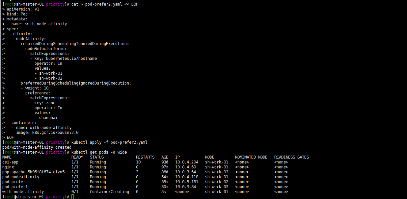Click the line 'pod/with-node-affinity created'
Image resolution: width=407 pixels, height=199 pixels.
pyautogui.click(x=37, y=147)
